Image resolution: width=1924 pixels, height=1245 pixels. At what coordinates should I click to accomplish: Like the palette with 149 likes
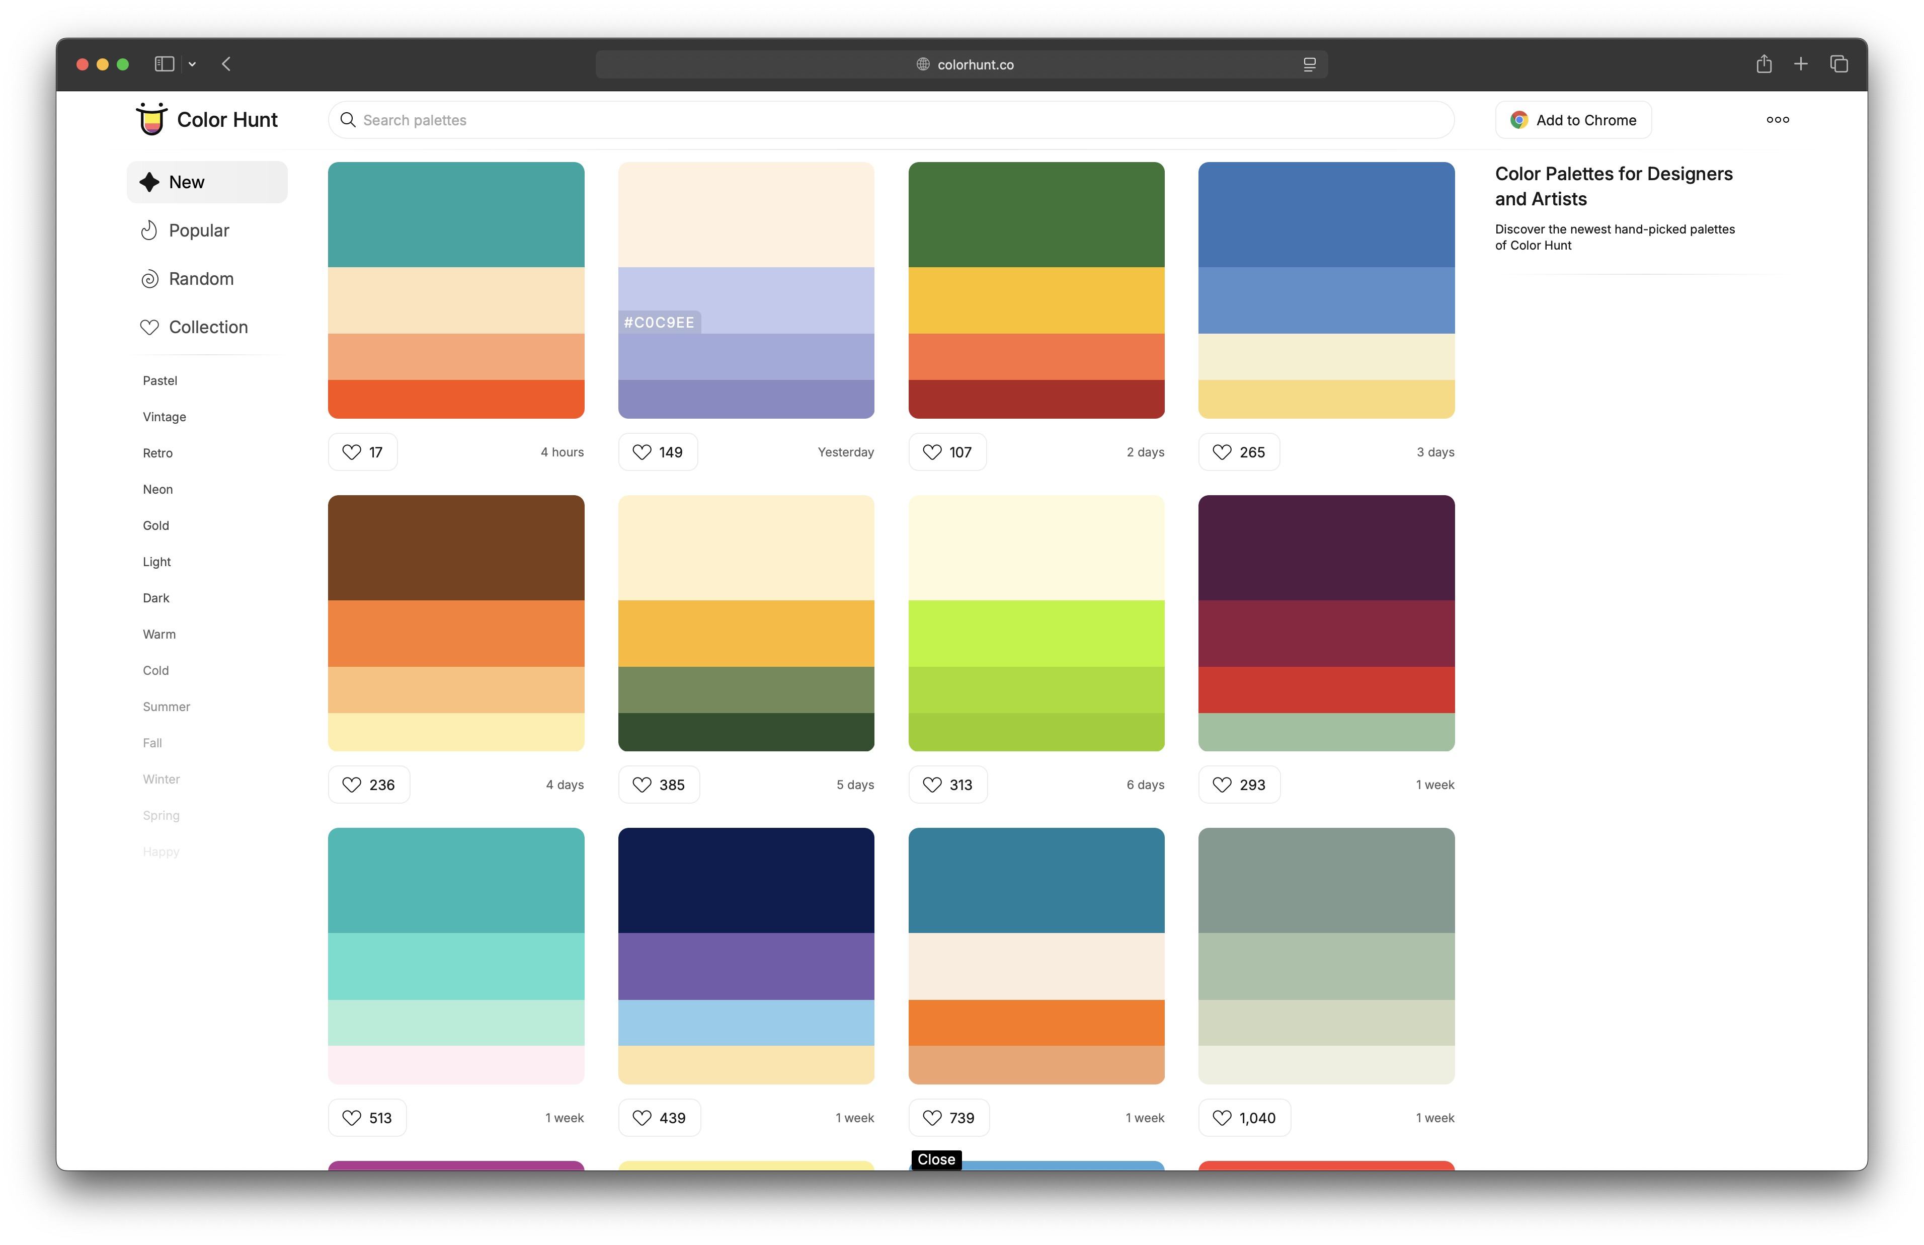tap(658, 452)
